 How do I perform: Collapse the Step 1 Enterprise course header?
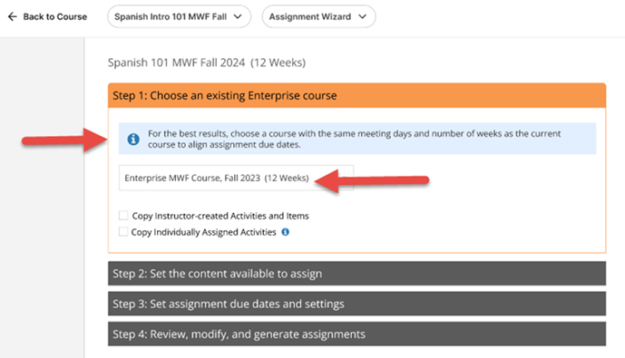[x=356, y=95]
